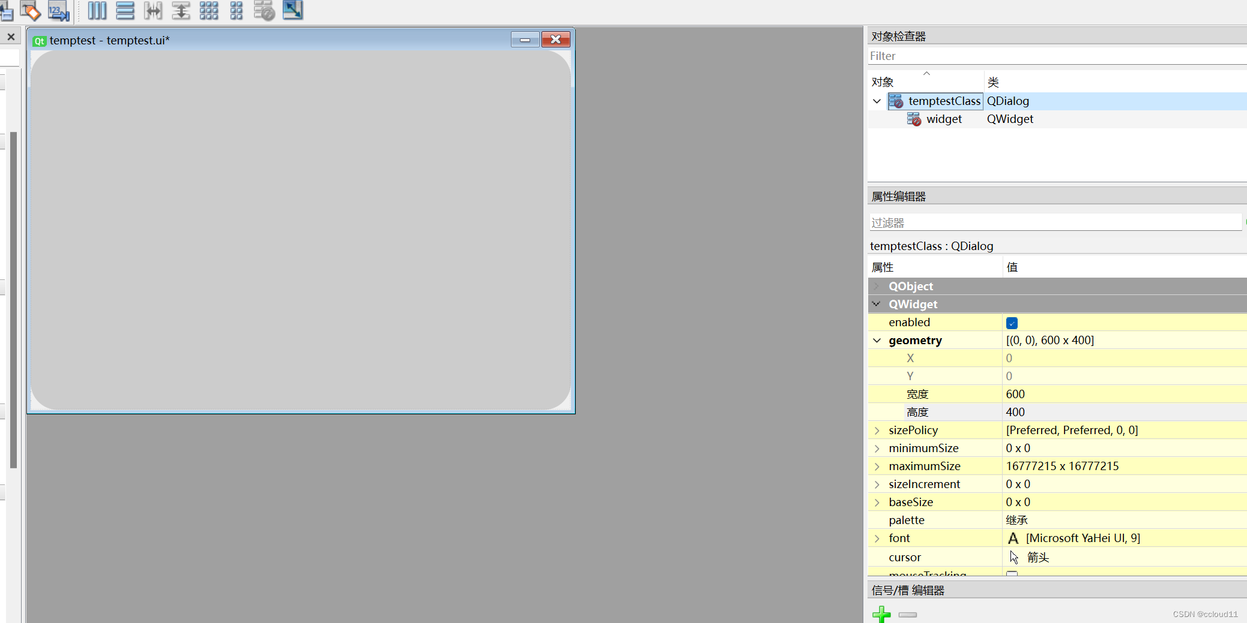Sort by the 类 column header

[1116, 82]
